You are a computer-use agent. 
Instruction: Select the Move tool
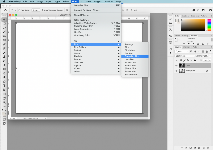click(x=4, y=19)
